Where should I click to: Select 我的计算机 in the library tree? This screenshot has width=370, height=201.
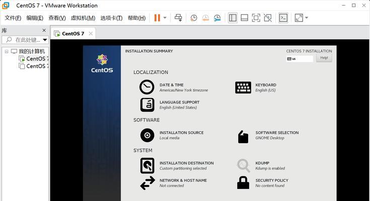tap(32, 51)
